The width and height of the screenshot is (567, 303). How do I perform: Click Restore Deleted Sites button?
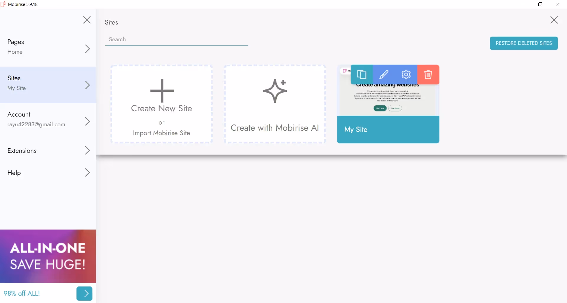(524, 43)
